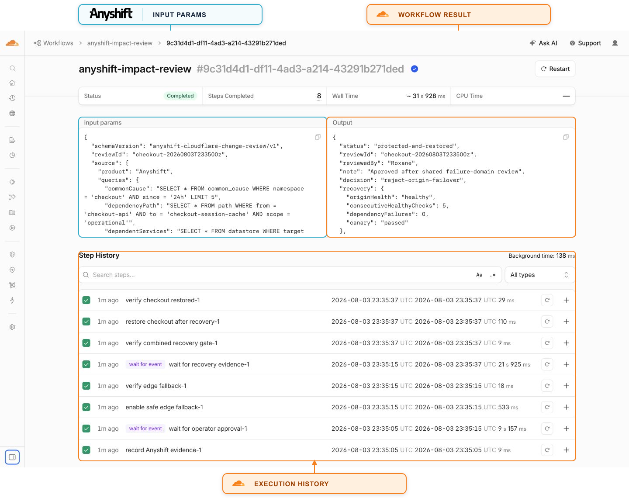
Task: Expand the 'enable safe edge fallback-1' step
Action: [x=566, y=407]
